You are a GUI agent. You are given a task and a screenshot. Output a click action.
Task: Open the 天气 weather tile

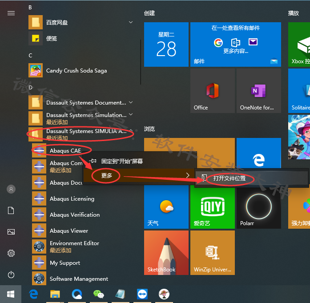[x=166, y=206]
